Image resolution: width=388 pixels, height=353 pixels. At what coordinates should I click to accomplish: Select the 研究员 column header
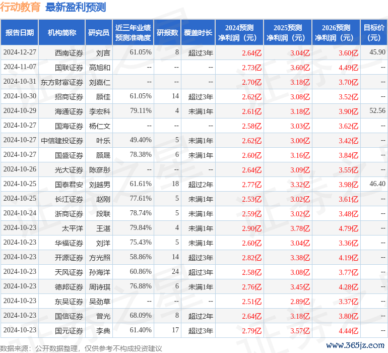click(99, 32)
